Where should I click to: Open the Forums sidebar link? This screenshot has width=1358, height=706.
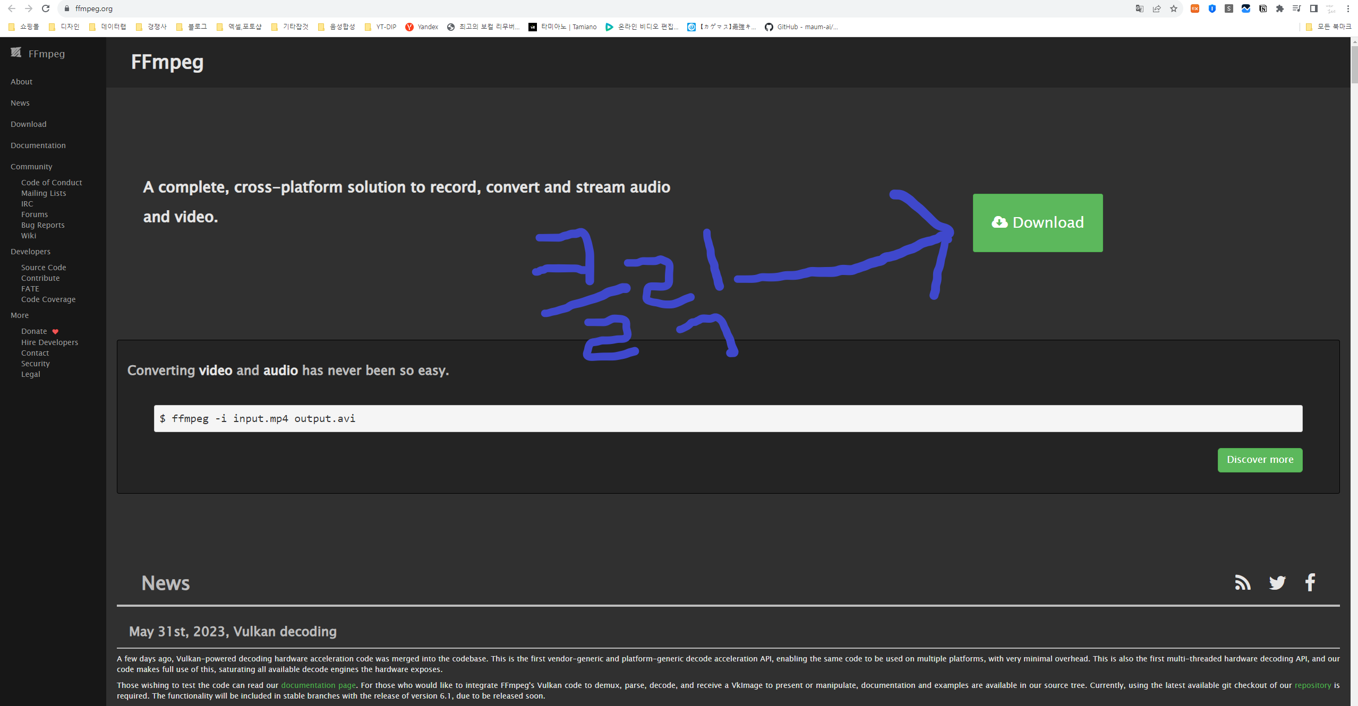click(x=35, y=214)
